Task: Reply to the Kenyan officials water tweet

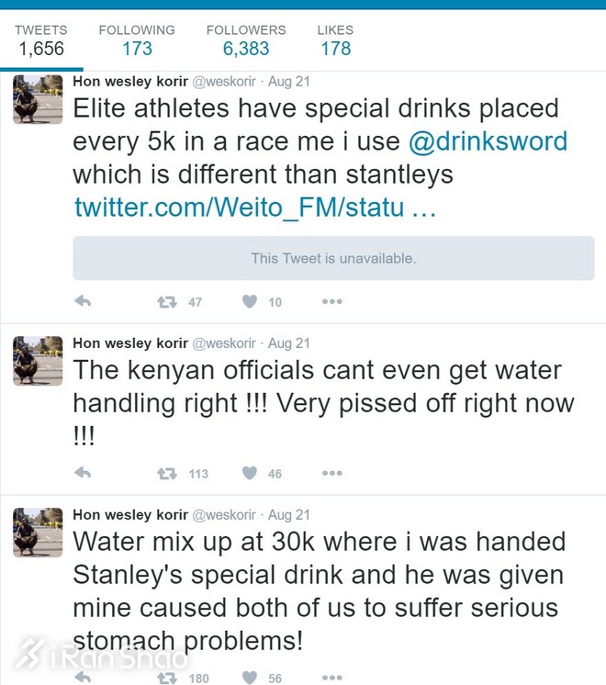Action: [x=83, y=473]
